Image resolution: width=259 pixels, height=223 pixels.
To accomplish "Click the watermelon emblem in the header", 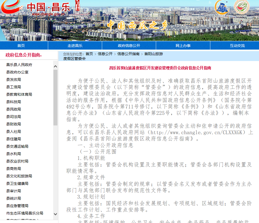I will [x=242, y=7].
